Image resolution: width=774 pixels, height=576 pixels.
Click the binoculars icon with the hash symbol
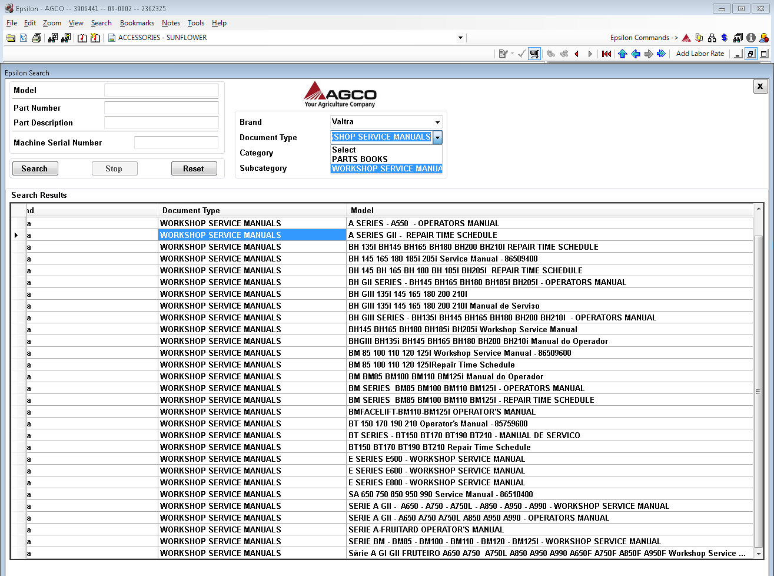pos(53,38)
